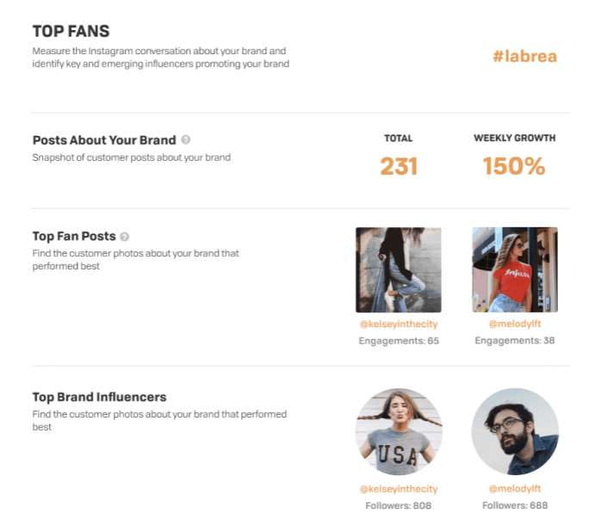
Task: Click the Engagements: 38 label
Action: click(x=515, y=341)
